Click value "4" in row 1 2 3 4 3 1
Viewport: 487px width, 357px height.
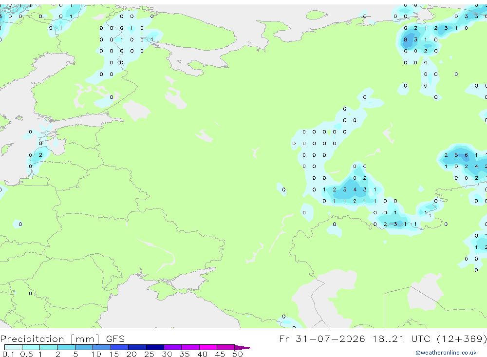tap(355, 189)
